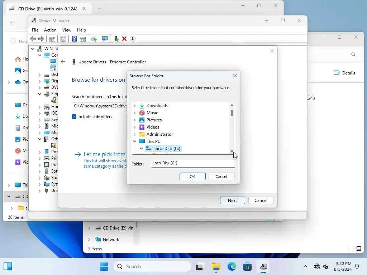Viewport: 367px width, 275px height.
Task: Click the Forward arrow in Device Manager toolbar
Action: (41, 39)
